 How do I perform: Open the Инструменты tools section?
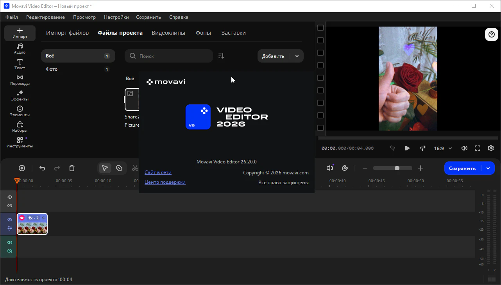coord(20,143)
